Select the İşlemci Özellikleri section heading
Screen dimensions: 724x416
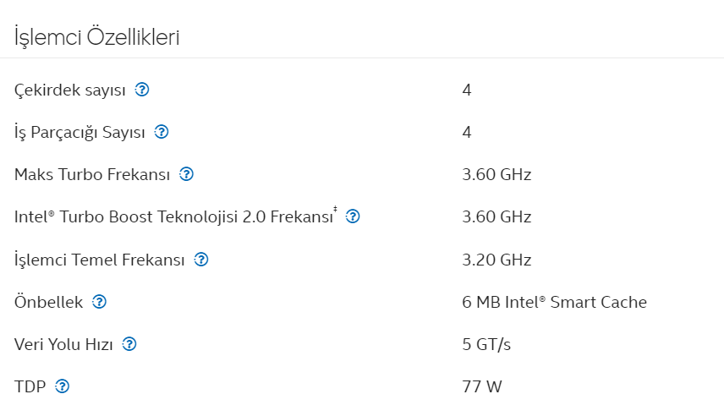coord(96,37)
